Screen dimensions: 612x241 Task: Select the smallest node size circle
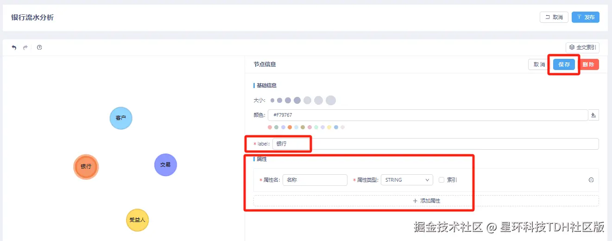pos(272,100)
